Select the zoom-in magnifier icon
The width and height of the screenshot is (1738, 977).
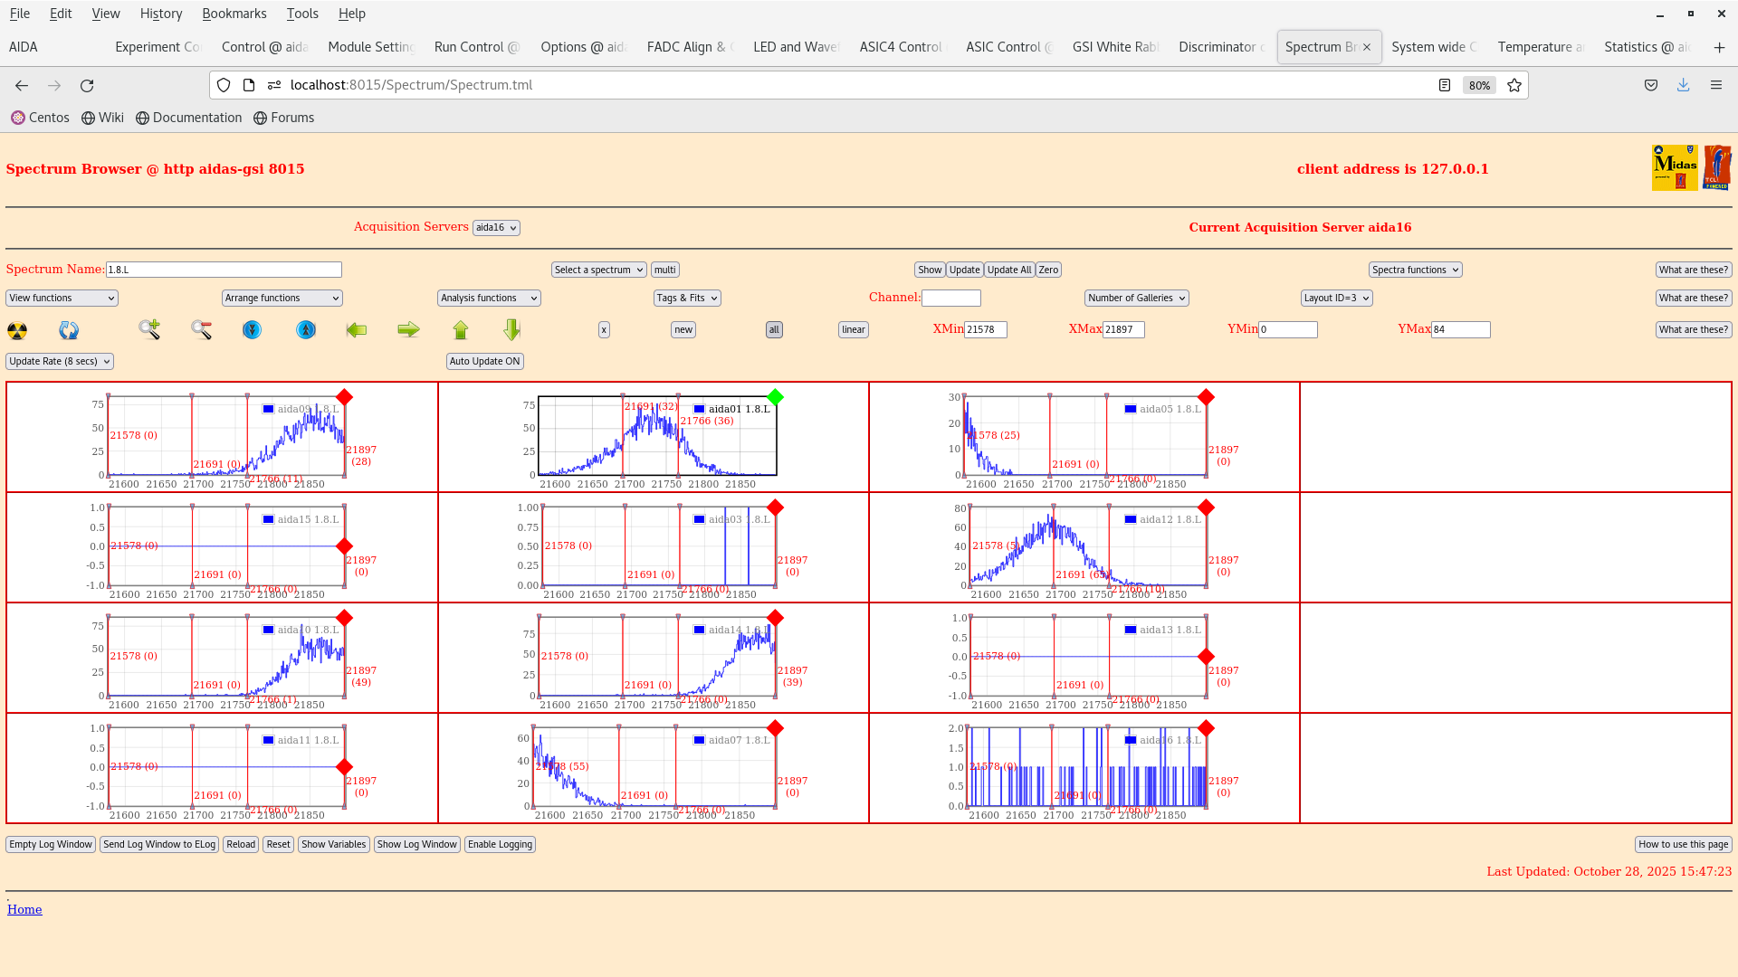pos(148,330)
